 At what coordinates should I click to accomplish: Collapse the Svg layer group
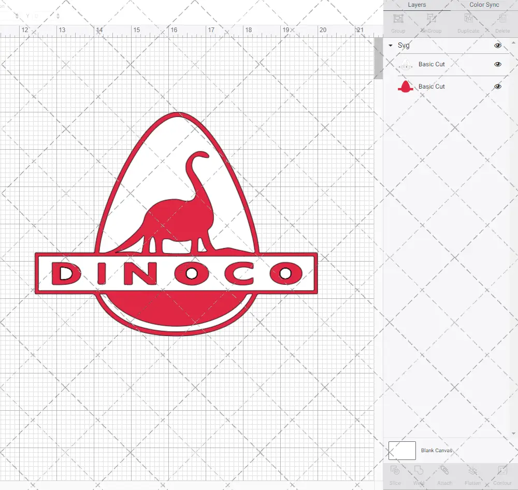click(x=391, y=46)
